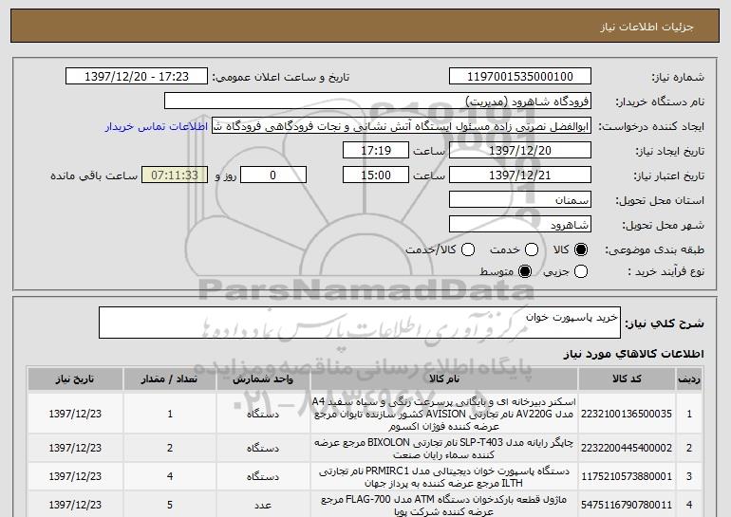Click the remaining time countdown 07:11:33
This screenshot has height=517, width=731.
172,175
